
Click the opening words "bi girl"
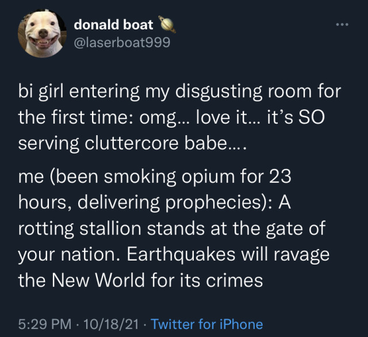tap(44, 92)
